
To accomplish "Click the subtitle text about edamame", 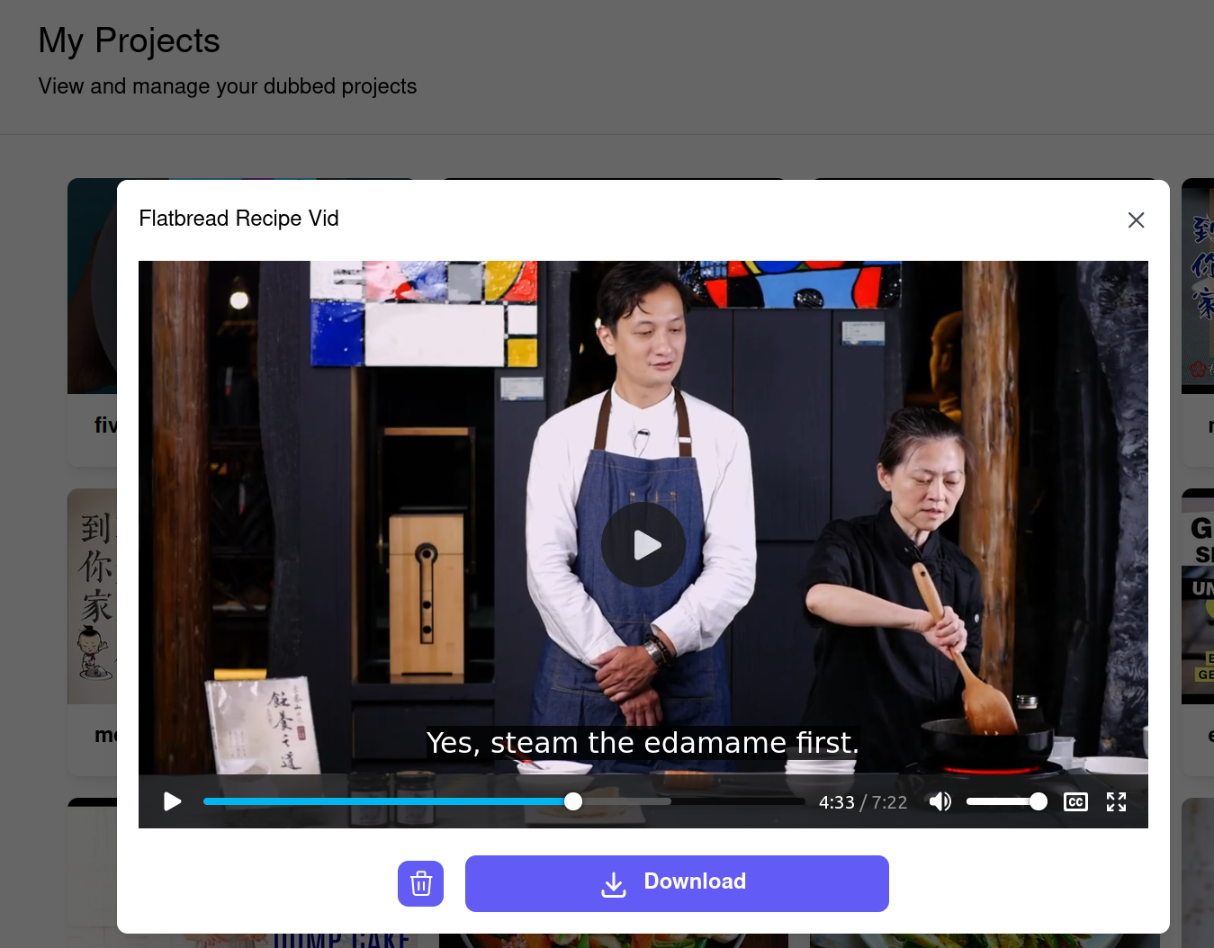I will pyautogui.click(x=643, y=743).
